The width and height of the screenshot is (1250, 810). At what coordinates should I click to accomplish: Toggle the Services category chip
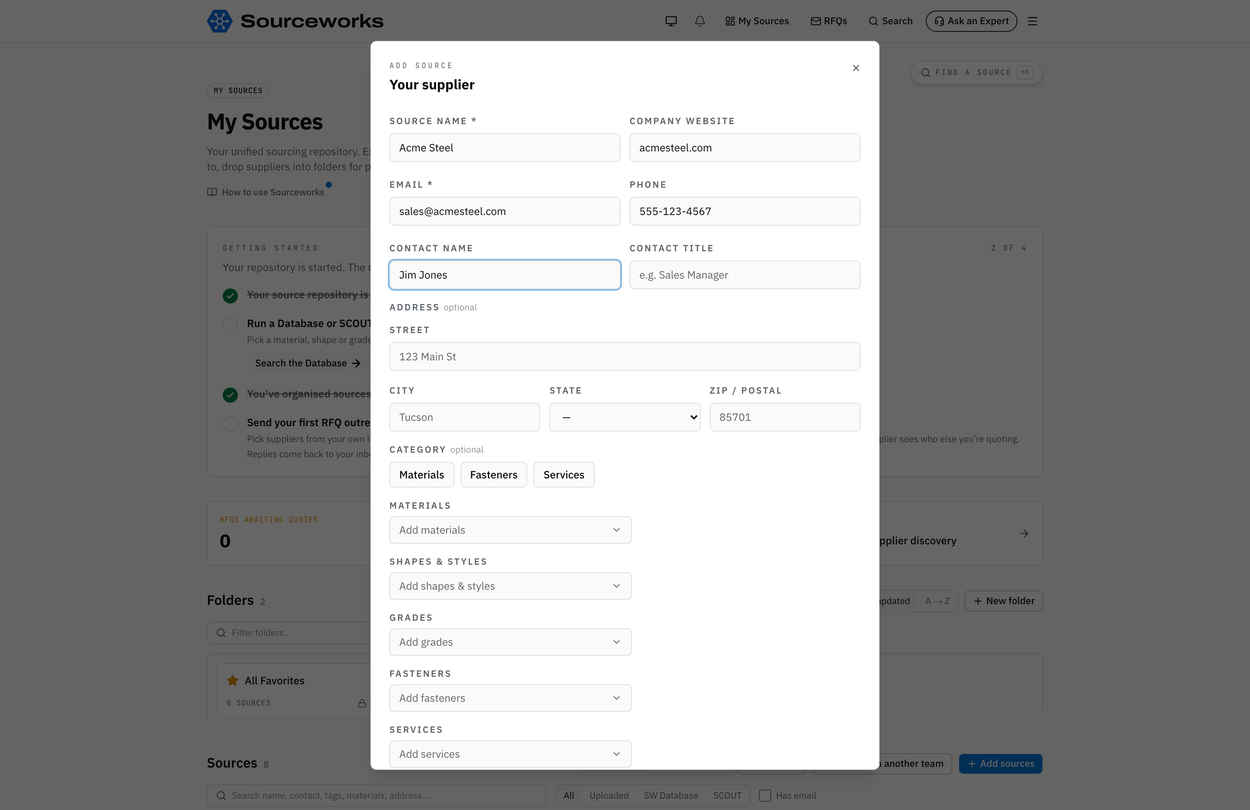tap(564, 475)
